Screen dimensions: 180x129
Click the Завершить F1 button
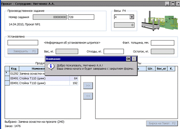[x=23, y=51]
